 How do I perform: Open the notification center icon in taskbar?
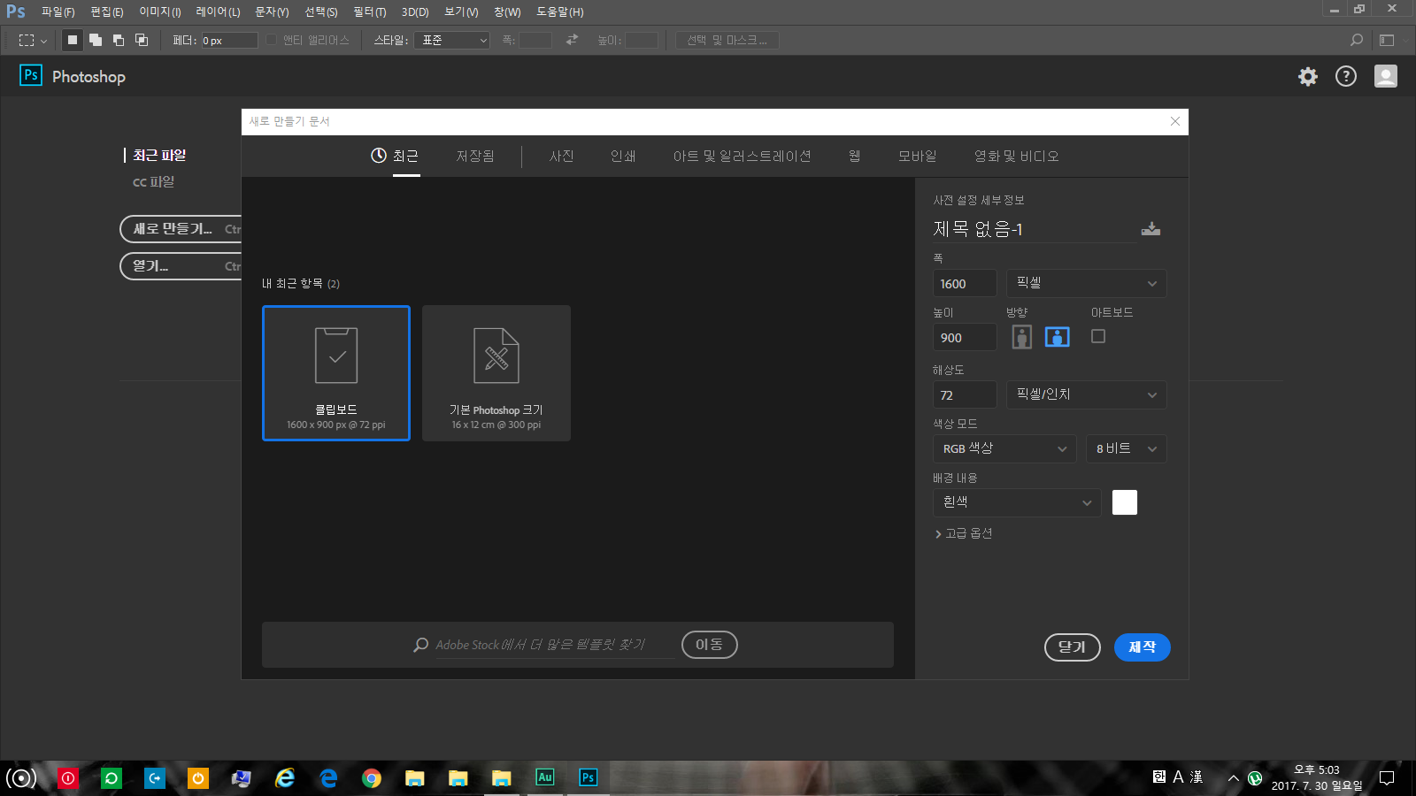click(x=1387, y=778)
